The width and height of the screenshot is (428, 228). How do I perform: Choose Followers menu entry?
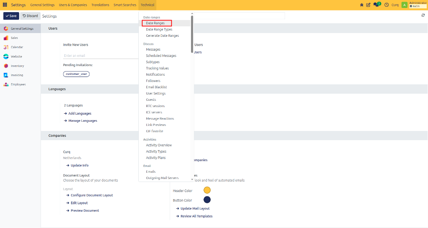click(153, 81)
